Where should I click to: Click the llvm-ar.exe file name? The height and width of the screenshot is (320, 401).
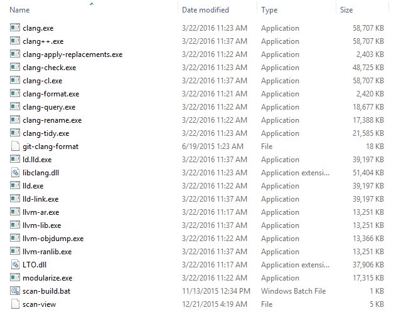tap(41, 212)
